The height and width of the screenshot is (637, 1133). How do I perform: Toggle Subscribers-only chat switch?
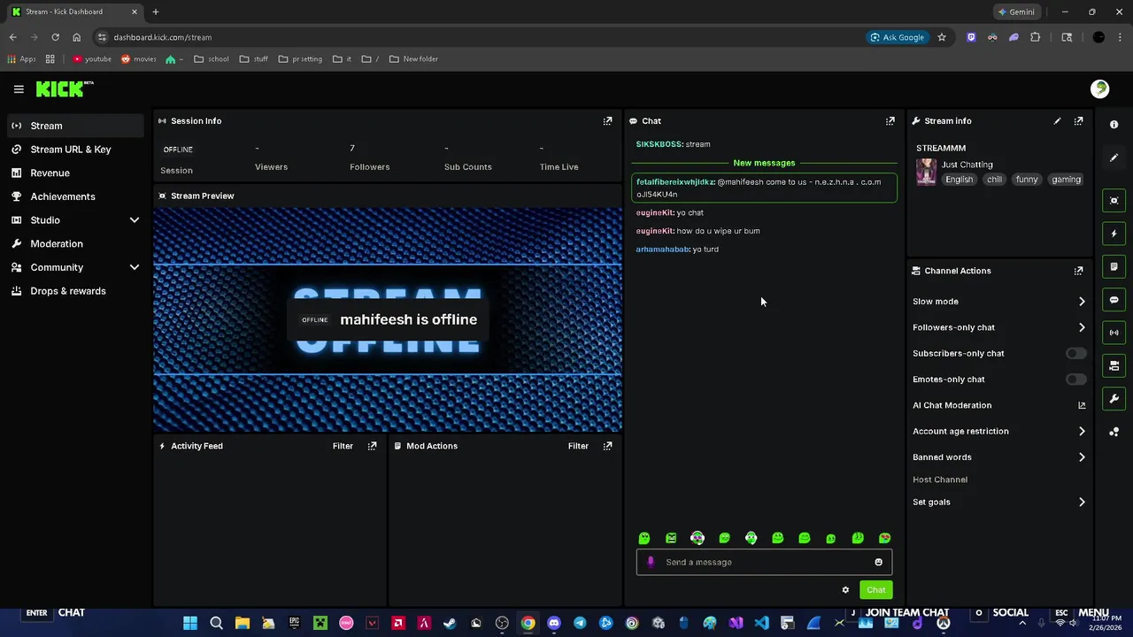tap(1075, 353)
